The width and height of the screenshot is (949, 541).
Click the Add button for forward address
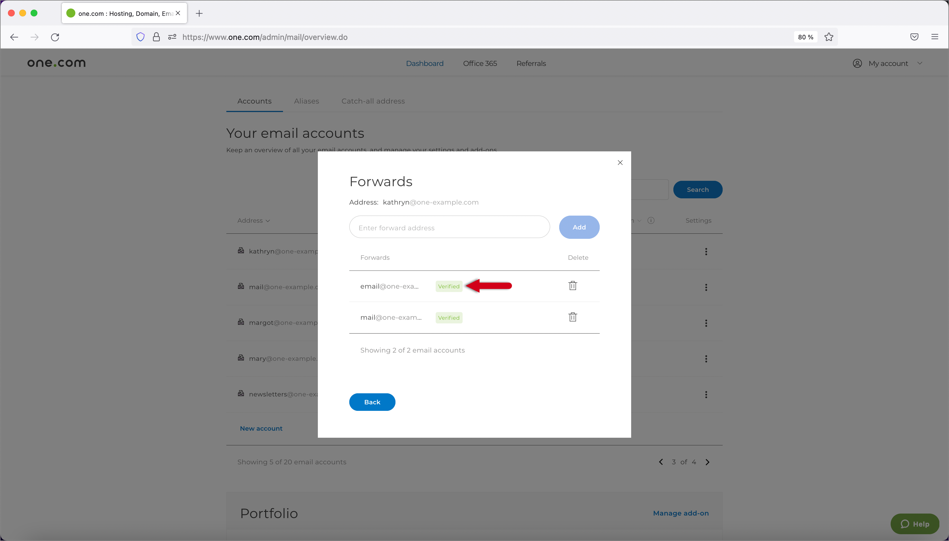pyautogui.click(x=579, y=227)
